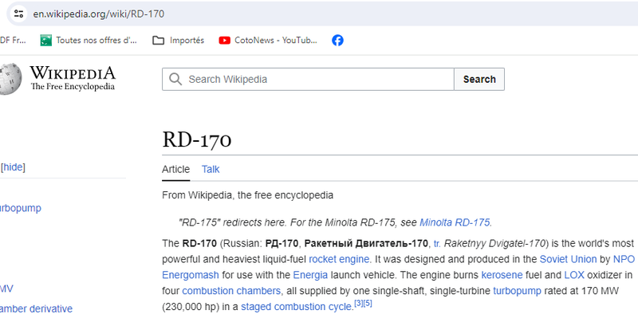Open the Energomash link
This screenshot has width=638, height=318.
point(191,275)
